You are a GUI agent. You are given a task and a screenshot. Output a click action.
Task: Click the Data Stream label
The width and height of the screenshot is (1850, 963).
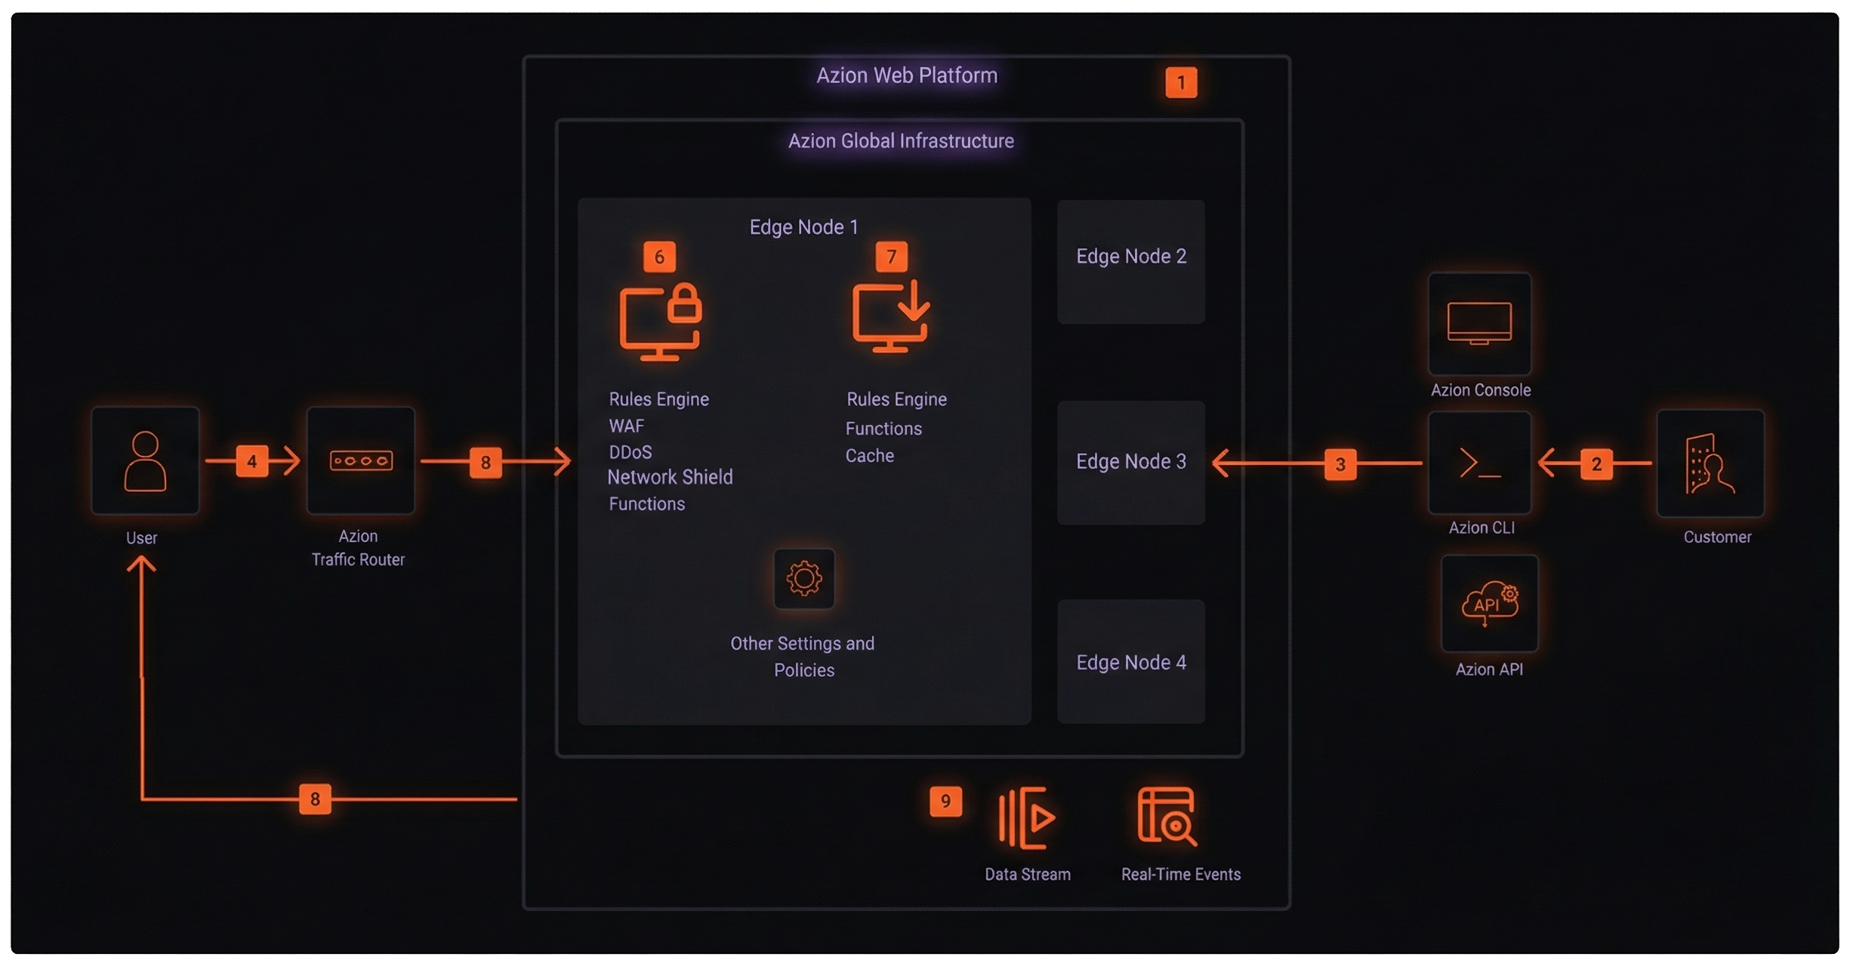(x=1028, y=874)
